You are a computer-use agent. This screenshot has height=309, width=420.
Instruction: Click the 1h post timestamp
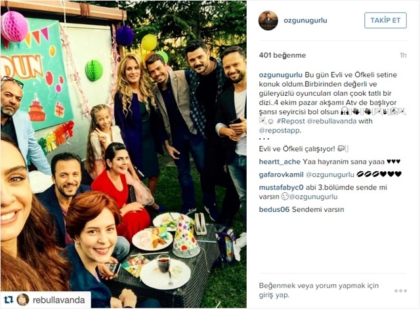click(x=403, y=55)
